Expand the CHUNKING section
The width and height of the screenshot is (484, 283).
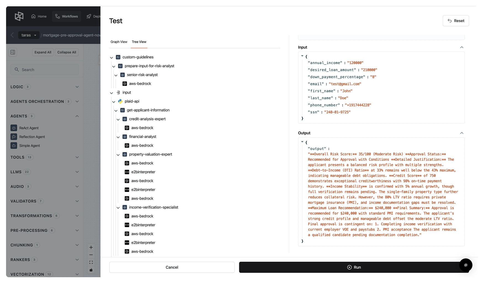tap(45, 245)
